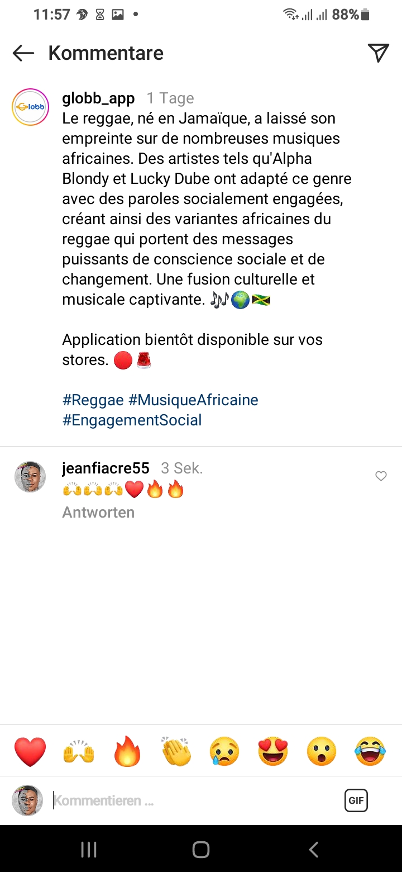Viewport: 402px width, 872px height.
Task: Insert the heart-eyes quick emoji
Action: (273, 751)
